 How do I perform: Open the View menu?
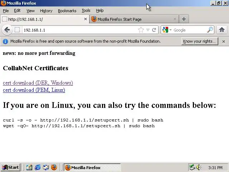[30, 11]
